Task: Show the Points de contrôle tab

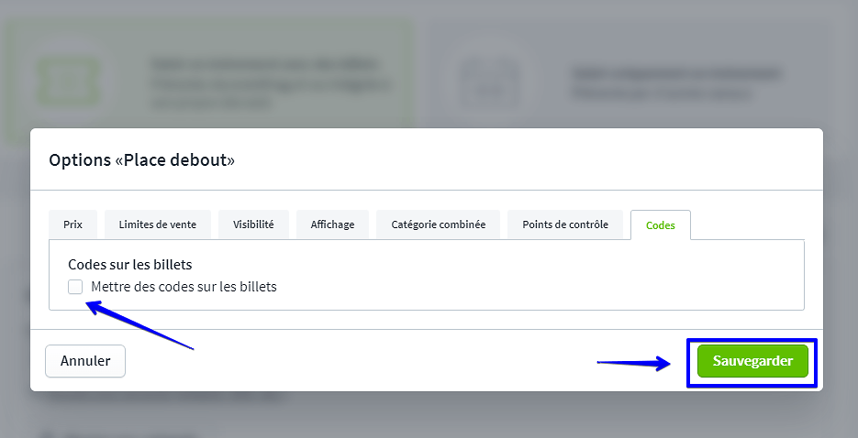Action: 565,224
